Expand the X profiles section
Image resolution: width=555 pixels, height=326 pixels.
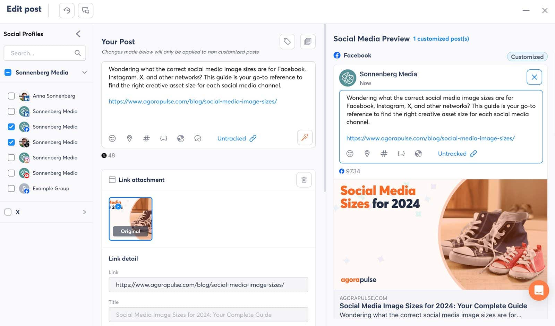coord(84,212)
